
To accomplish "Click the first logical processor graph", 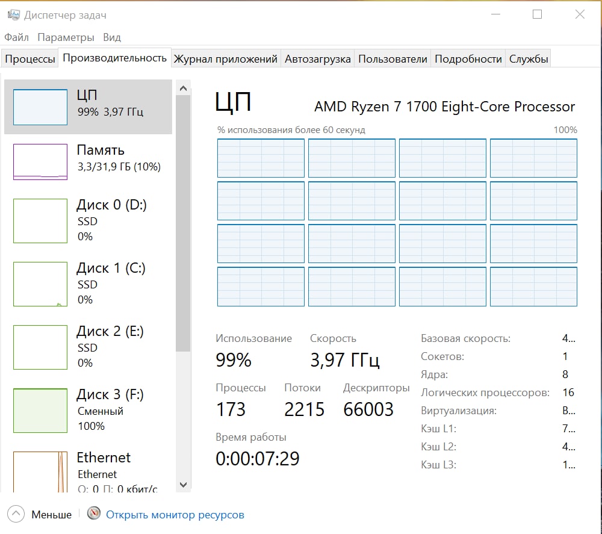I will click(x=261, y=158).
